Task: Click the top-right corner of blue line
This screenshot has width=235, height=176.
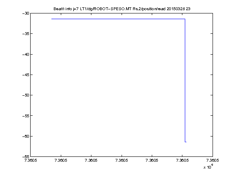Action: (185, 19)
